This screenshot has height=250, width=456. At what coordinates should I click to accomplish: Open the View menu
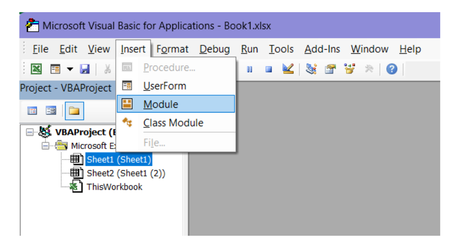point(99,49)
